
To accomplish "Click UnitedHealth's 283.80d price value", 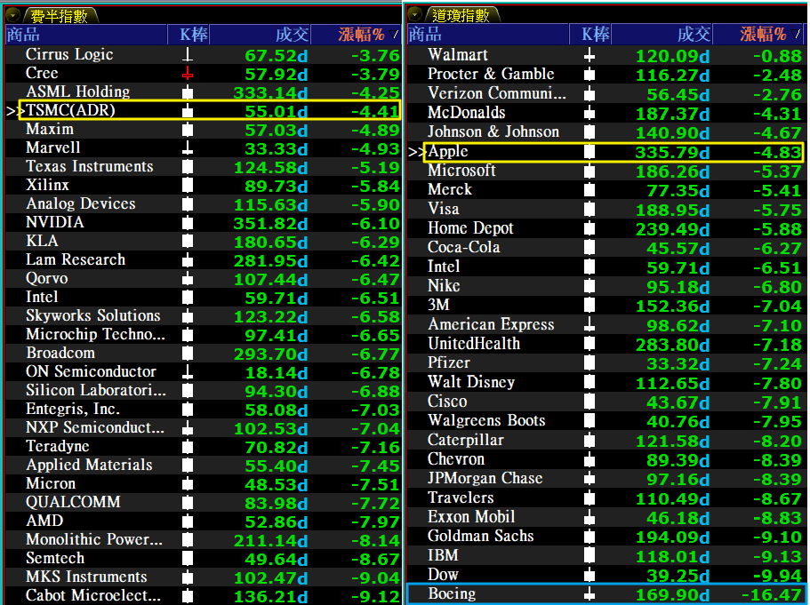I will [x=672, y=345].
